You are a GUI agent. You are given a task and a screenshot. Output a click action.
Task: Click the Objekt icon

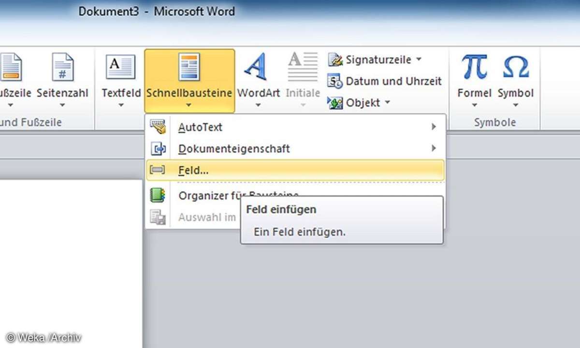(x=335, y=102)
